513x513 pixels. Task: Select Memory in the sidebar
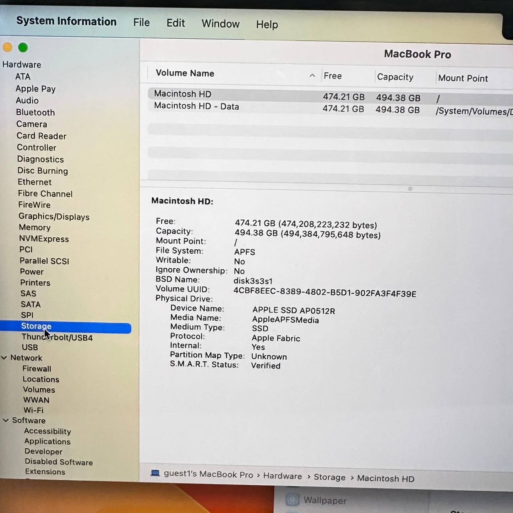coord(35,228)
